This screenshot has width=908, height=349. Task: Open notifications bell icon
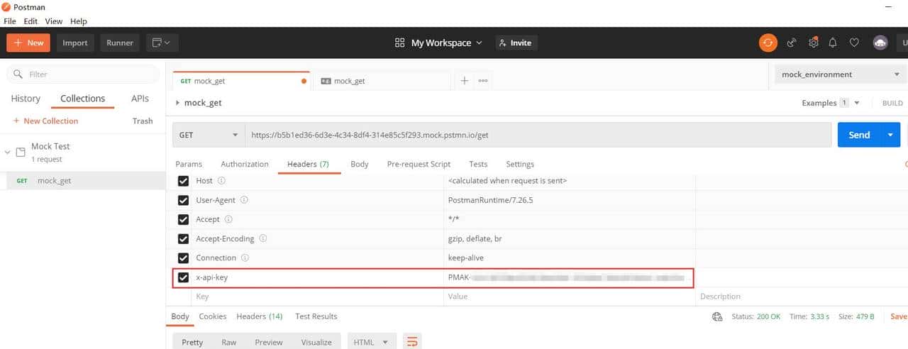coord(833,43)
